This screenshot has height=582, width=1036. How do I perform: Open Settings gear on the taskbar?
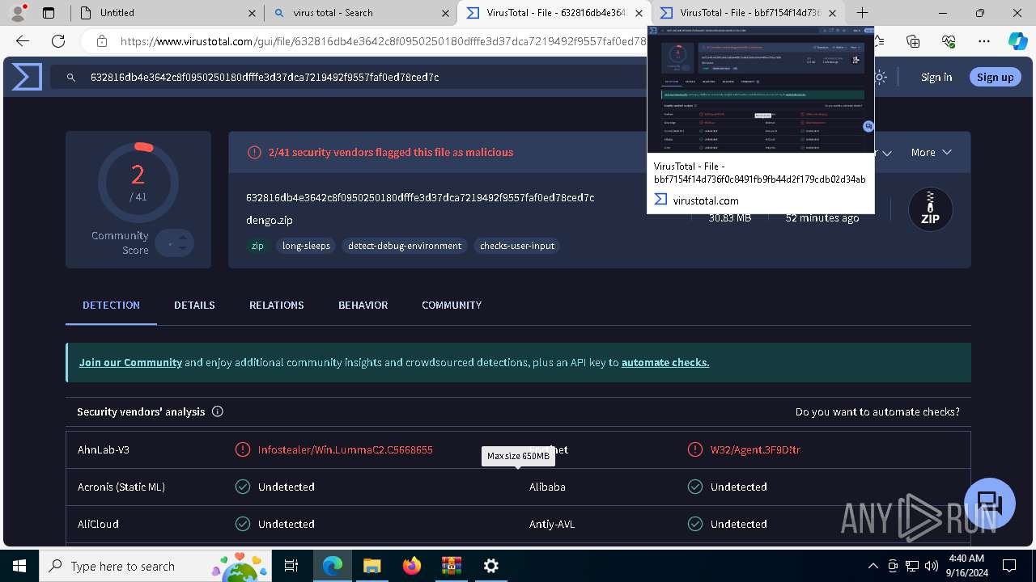(x=491, y=566)
